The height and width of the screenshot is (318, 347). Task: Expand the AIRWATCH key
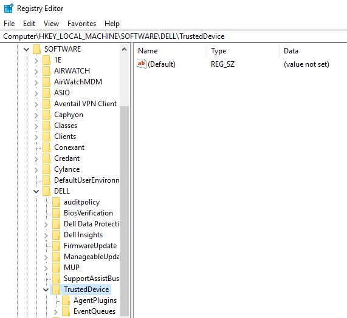point(36,72)
